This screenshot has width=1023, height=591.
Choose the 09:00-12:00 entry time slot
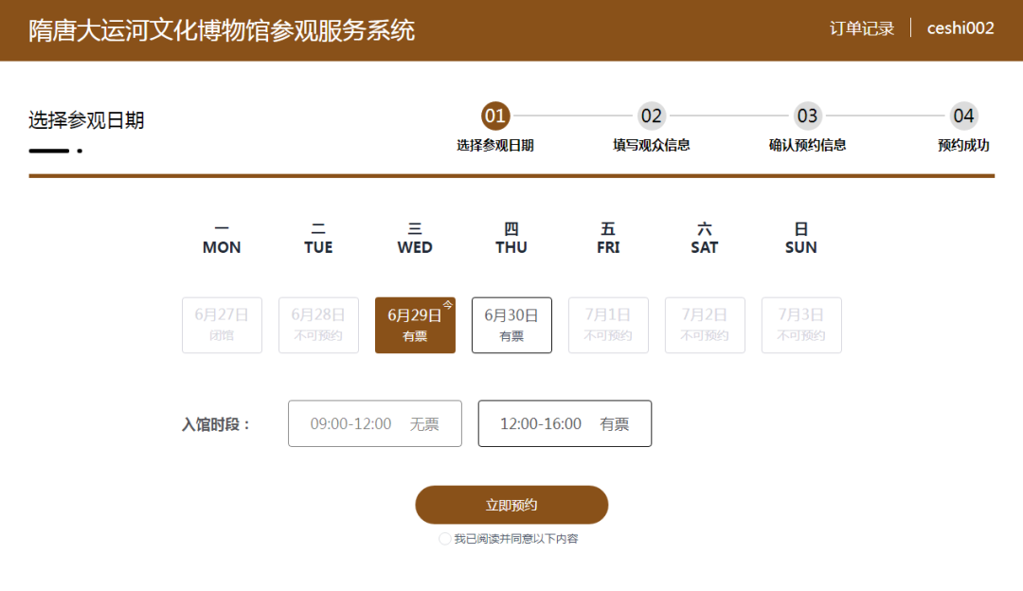[374, 423]
